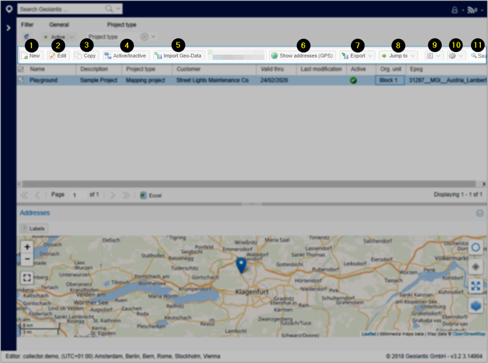Screen dimensions: 488x363
Task: Click the search magnifier icon
Action: click(109, 9)
